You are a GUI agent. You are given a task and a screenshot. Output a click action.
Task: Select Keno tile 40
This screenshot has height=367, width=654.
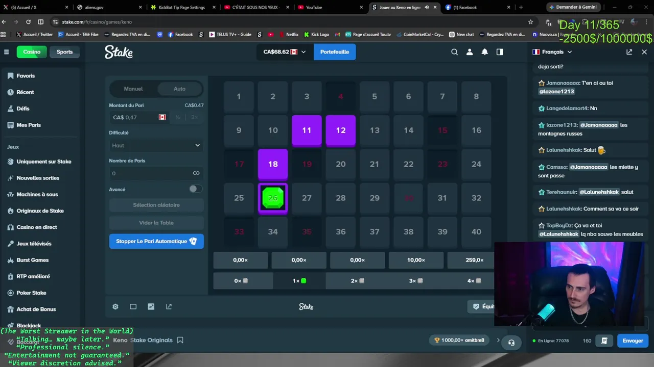[x=476, y=231]
